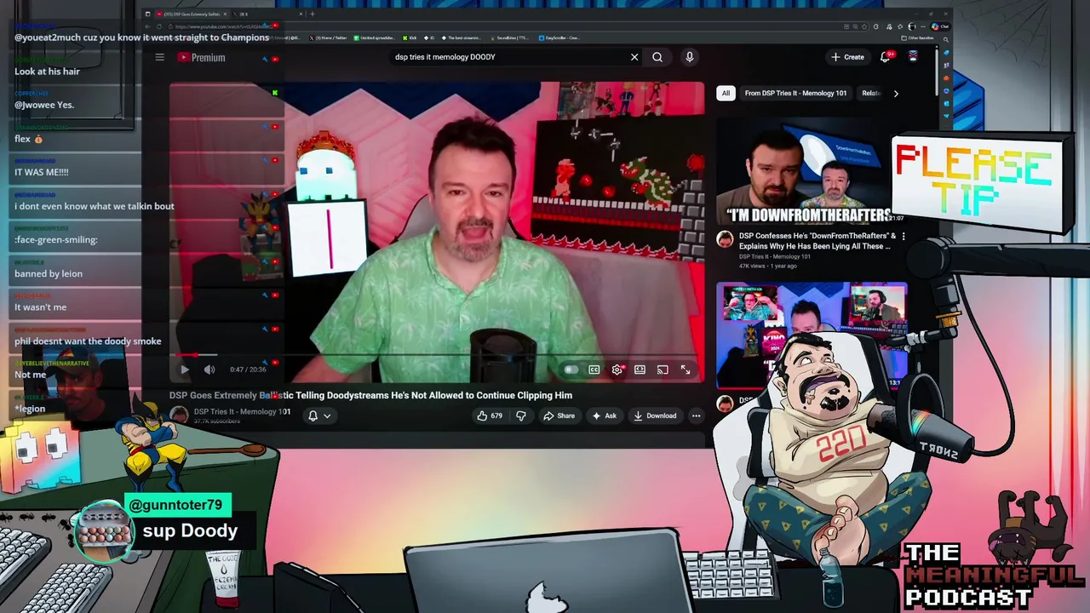Click channel avatar beside DSP Confesses video

tap(725, 240)
